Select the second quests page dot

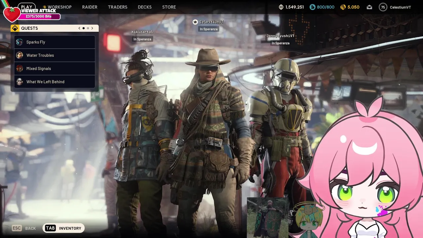(88, 28)
